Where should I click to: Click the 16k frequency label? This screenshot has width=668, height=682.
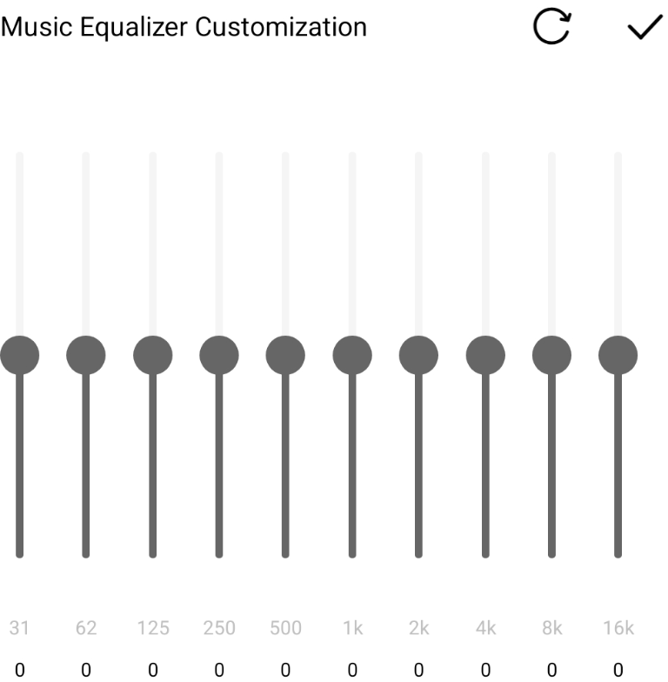point(618,628)
